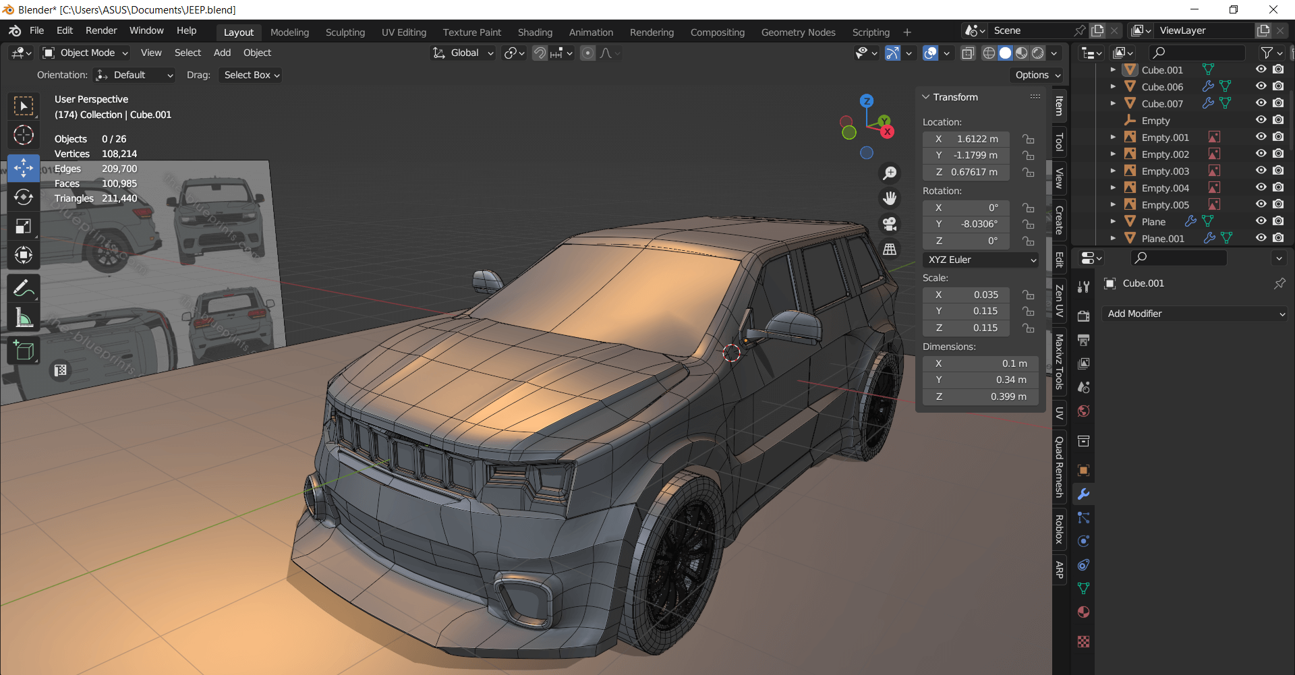Hide Cube.006 in viewport

point(1261,86)
